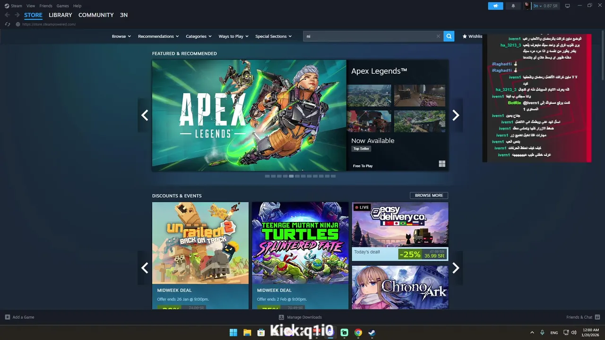Click the user avatar picture
605x340 pixels.
[527, 6]
